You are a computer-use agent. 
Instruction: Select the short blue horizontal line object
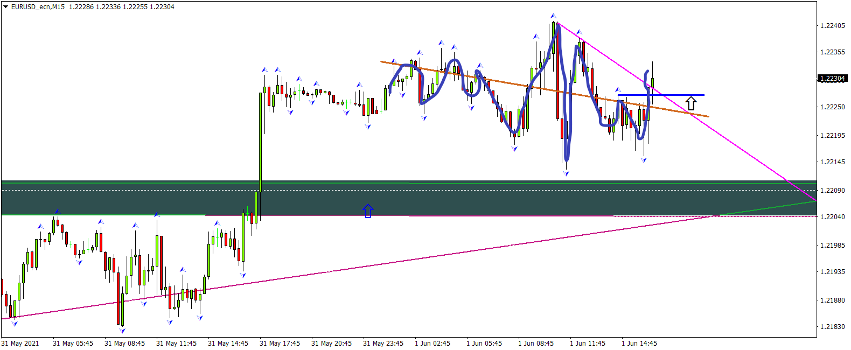pyautogui.click(x=661, y=95)
